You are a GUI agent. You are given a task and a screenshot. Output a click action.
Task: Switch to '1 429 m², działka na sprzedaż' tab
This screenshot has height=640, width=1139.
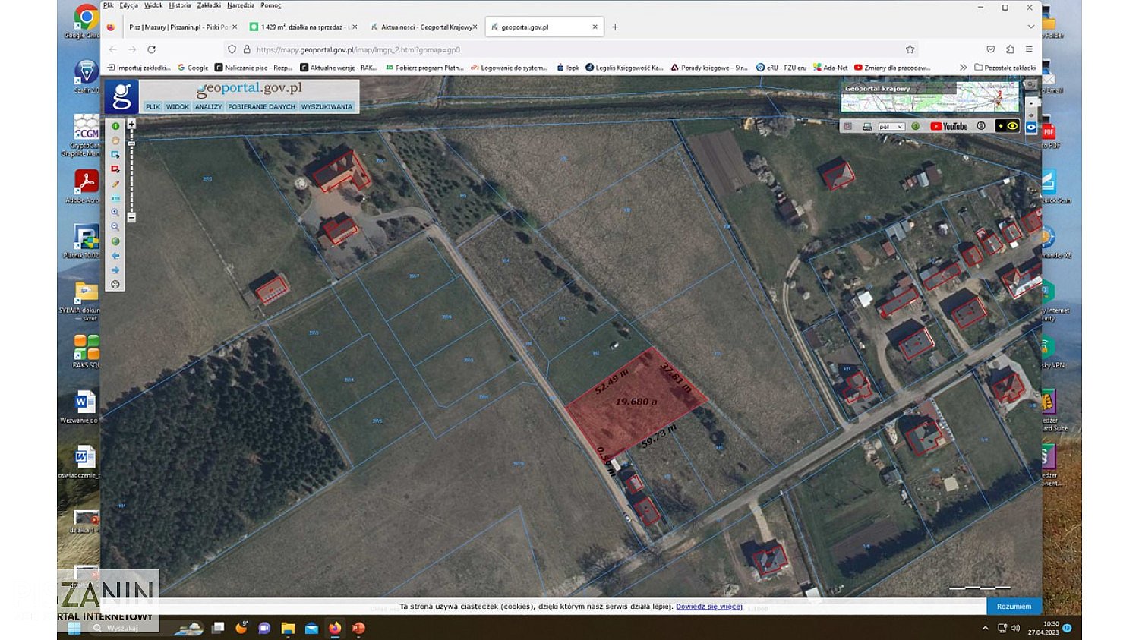(301, 27)
